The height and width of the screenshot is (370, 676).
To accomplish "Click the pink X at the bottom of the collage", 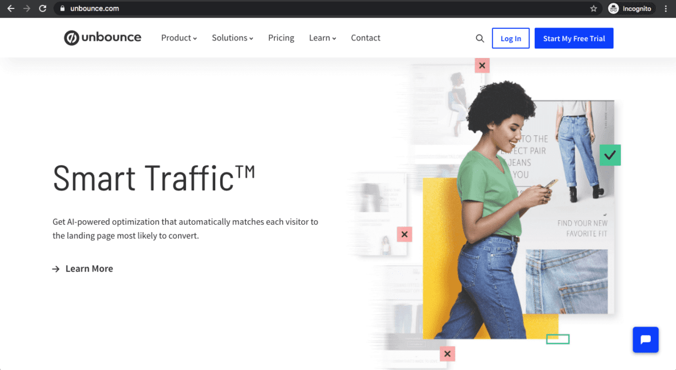I will pos(447,354).
